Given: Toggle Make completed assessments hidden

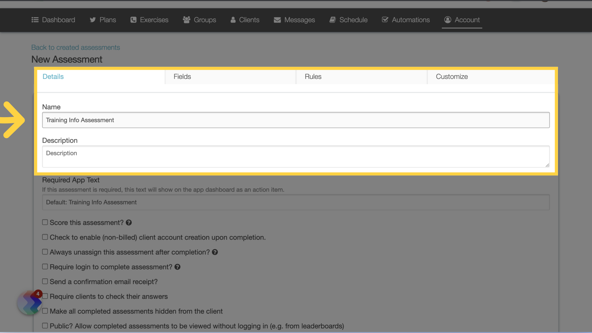Looking at the screenshot, I should click(45, 311).
